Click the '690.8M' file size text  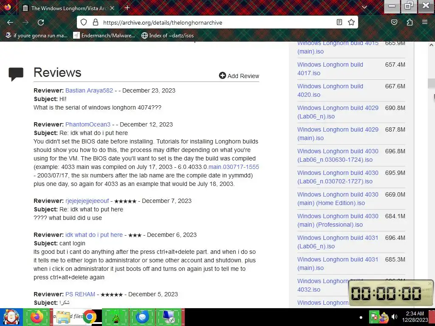coord(395,108)
